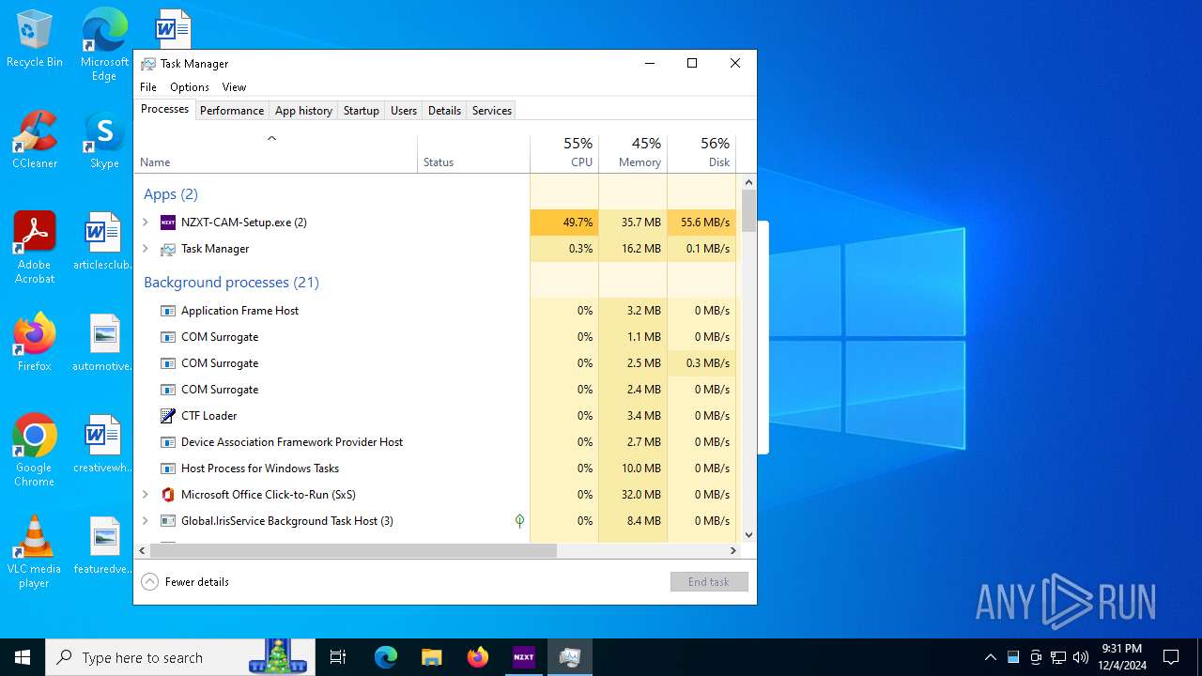Select the Google Chrome desktop shortcut
This screenshot has width=1202, height=676.
35,451
